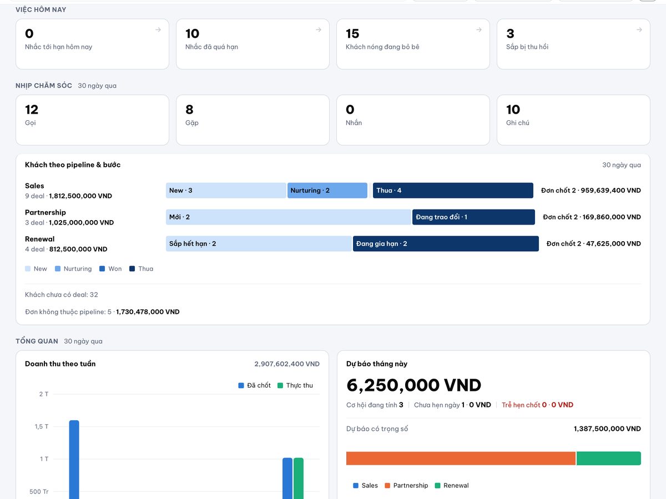Click the 6,250,000 VND forecast amount

click(414, 385)
